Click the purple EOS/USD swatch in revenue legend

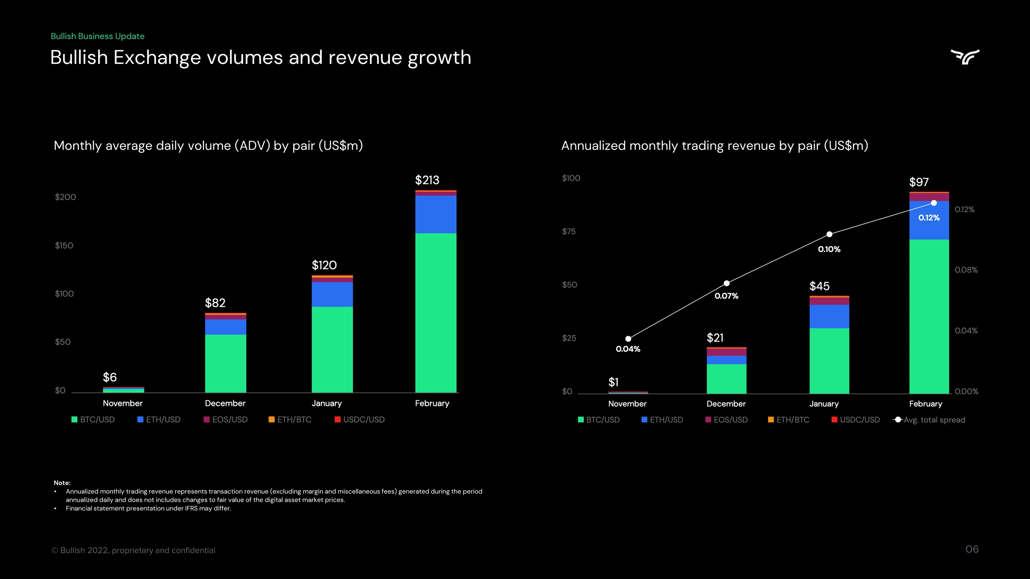(708, 420)
